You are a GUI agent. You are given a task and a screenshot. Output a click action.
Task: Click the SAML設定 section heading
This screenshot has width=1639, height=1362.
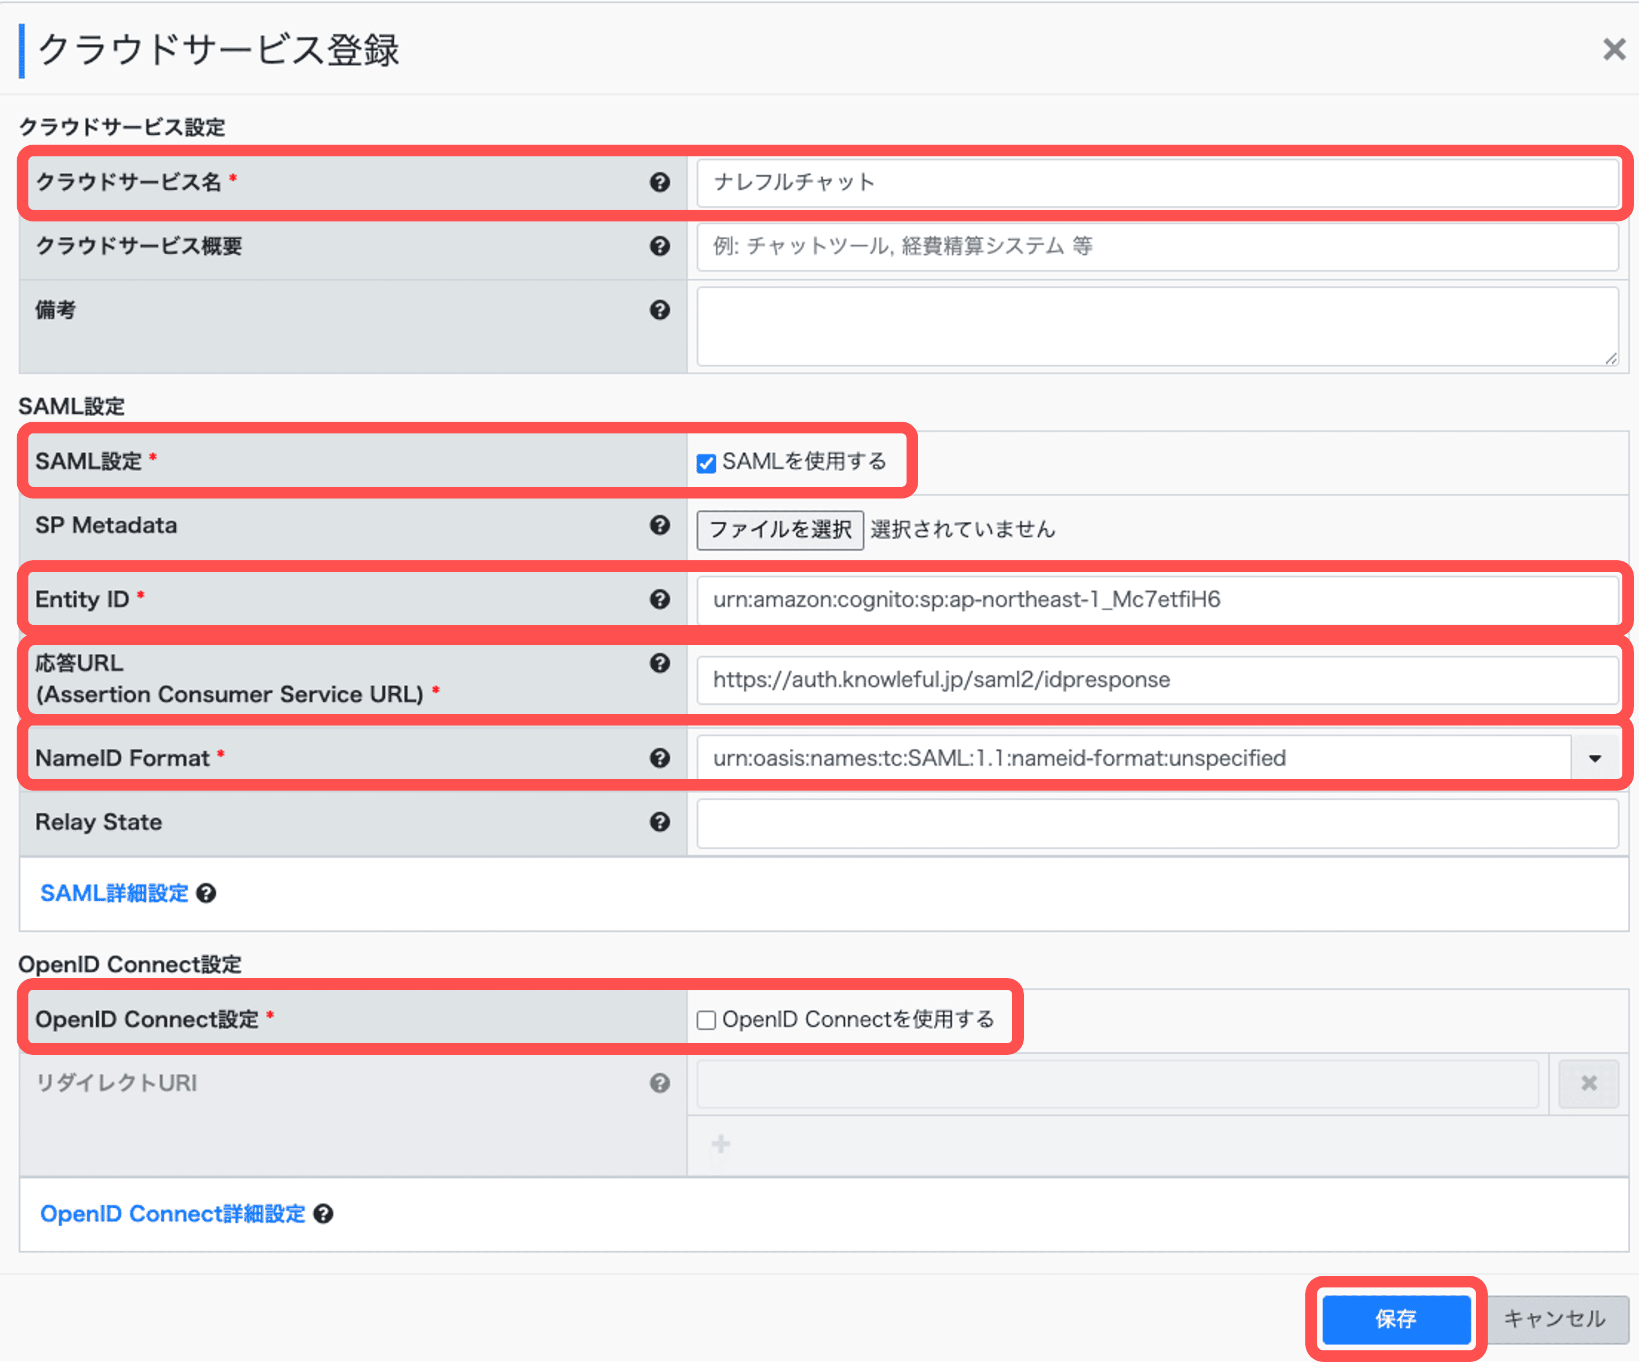(x=71, y=406)
